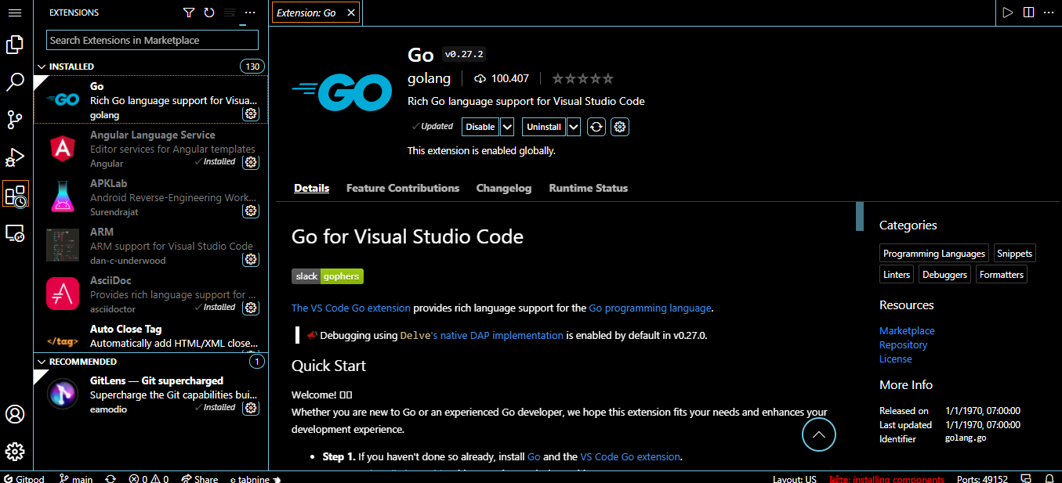Open the Marketplace resource link
Screen dimensions: 1062x483
click(907, 330)
